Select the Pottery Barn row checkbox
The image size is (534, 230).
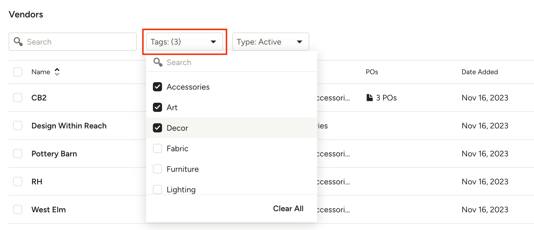[18, 154]
